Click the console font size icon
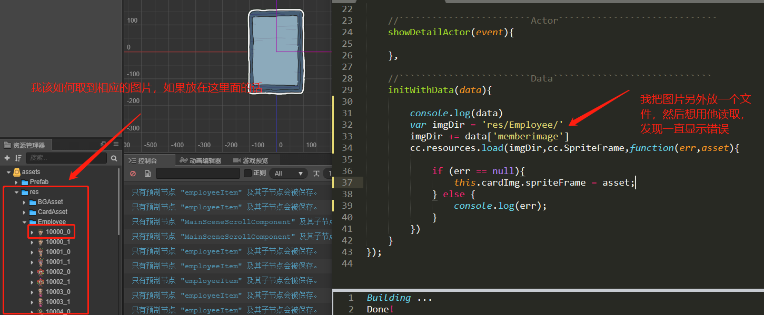This screenshot has width=764, height=315. 316,173
